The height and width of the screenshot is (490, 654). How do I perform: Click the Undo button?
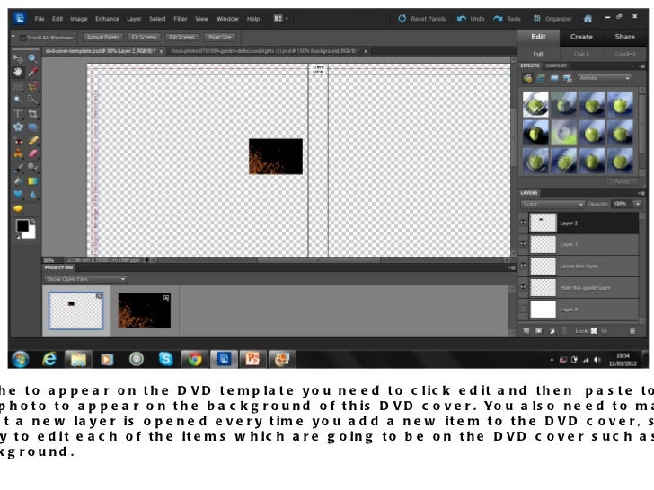[472, 19]
